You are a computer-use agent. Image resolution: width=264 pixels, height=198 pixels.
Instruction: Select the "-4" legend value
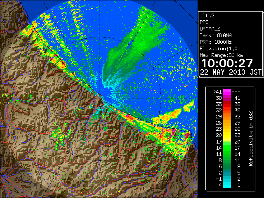(x=219, y=185)
